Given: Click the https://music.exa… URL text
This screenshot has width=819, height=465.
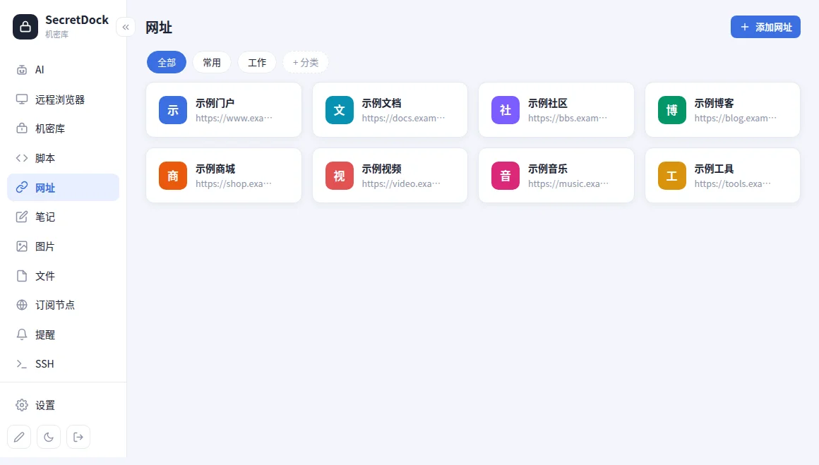Looking at the screenshot, I should pyautogui.click(x=568, y=183).
